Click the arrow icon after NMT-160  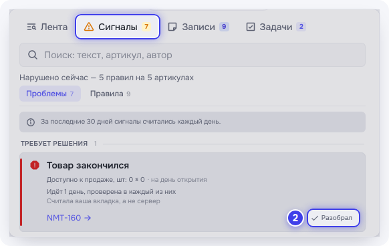tap(88, 218)
